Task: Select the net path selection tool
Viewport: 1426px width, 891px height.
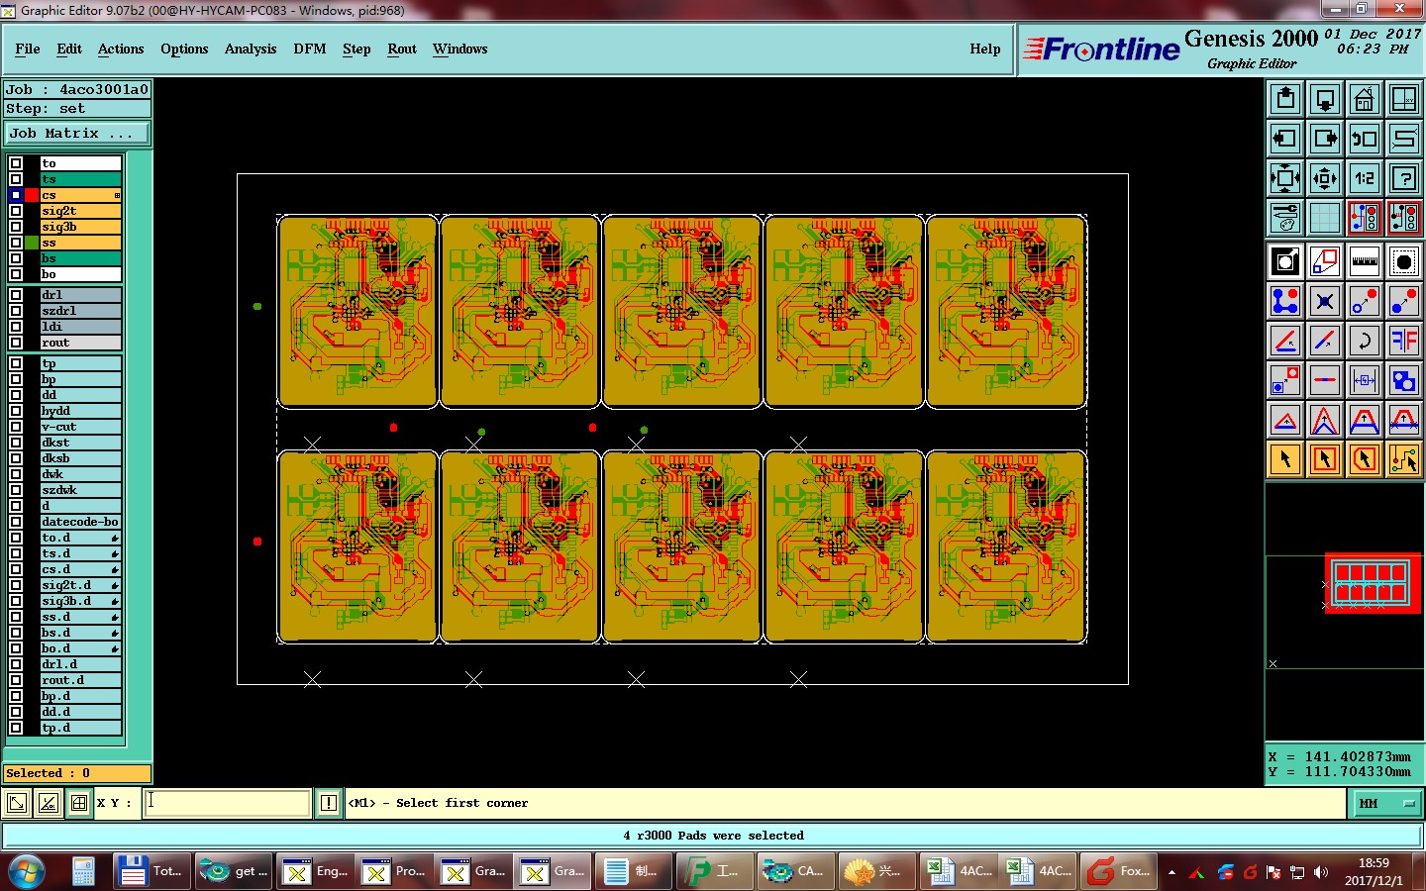Action: click(1404, 459)
